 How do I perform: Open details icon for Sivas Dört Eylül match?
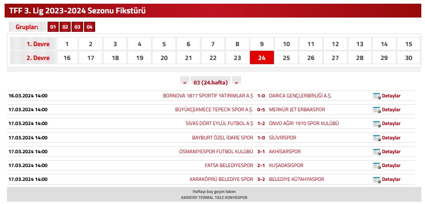pos(376,124)
